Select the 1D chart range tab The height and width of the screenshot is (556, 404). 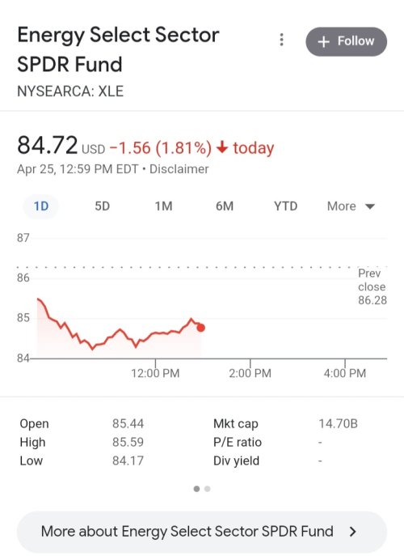[41, 206]
